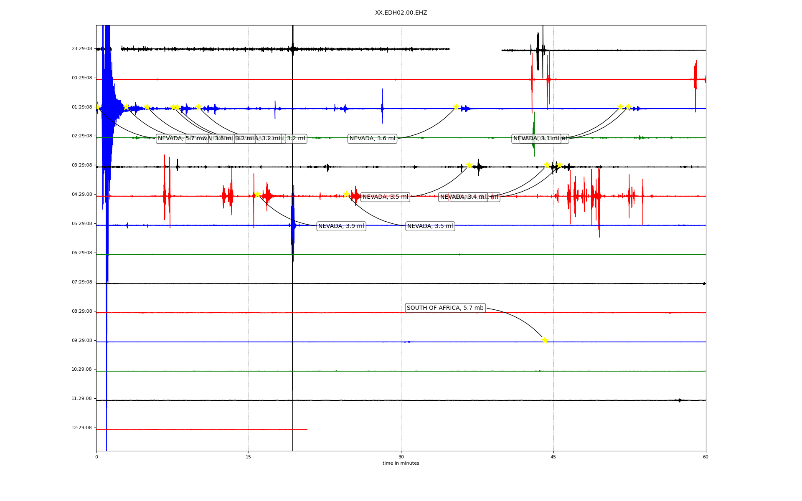The height and width of the screenshot is (501, 802).
Task: Click the star at the 01:29:08 trace start
Action: point(97,107)
